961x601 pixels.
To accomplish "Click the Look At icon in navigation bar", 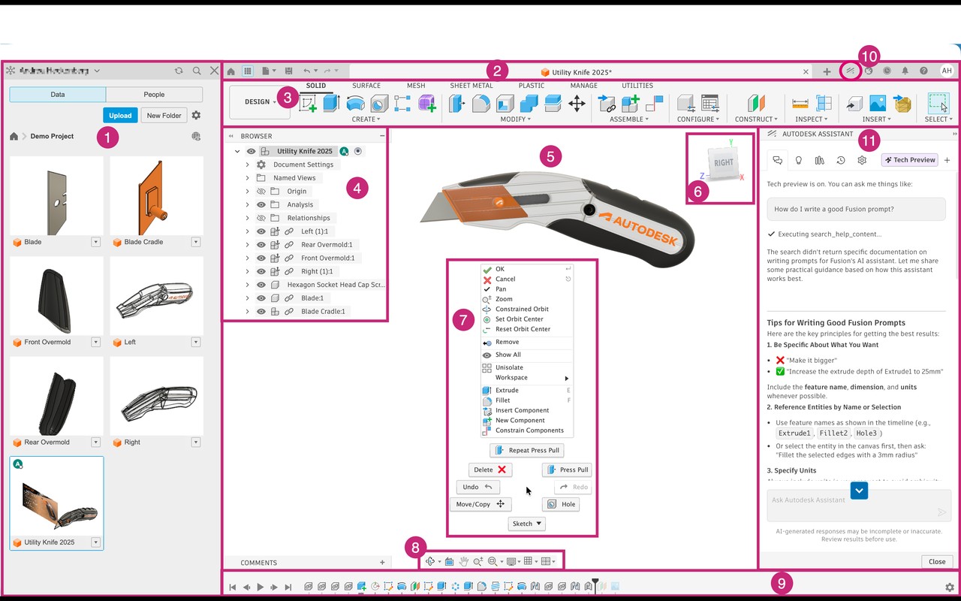I will [449, 561].
